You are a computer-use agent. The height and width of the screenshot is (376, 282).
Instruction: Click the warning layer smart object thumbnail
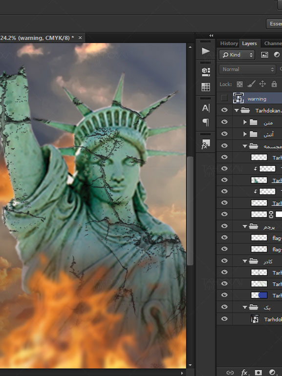point(239,98)
